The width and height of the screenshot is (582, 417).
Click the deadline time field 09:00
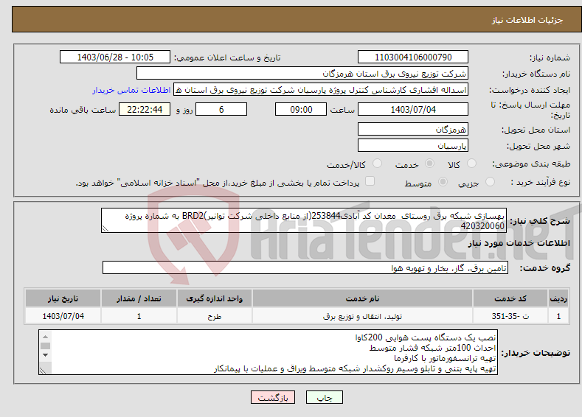[301, 109]
